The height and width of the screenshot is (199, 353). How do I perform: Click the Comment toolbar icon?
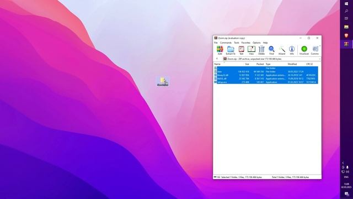(315, 50)
